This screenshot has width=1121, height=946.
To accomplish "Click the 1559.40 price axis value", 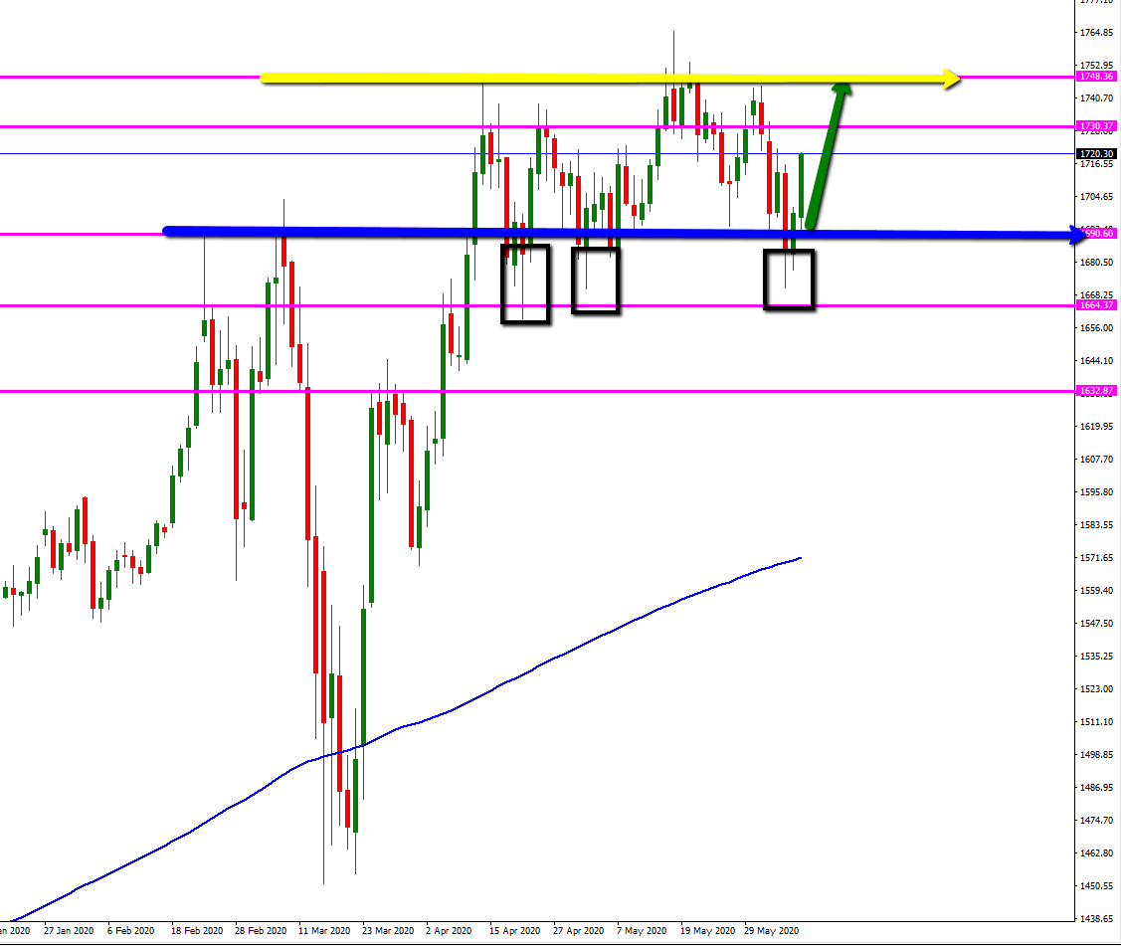I will pos(1096,591).
